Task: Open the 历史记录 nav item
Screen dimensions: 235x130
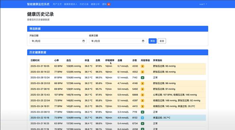Action: point(84,4)
